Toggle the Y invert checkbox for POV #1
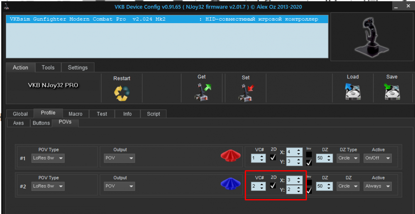The width and height of the screenshot is (415, 214). (x=309, y=162)
